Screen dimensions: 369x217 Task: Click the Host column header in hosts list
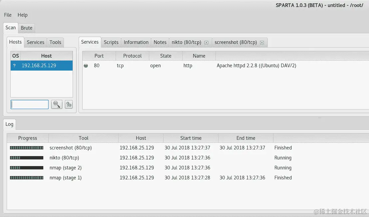46,56
